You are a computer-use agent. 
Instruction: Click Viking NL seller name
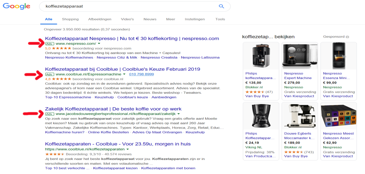253,147
